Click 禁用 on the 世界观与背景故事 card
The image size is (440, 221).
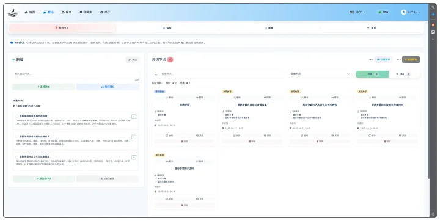tap(268, 136)
